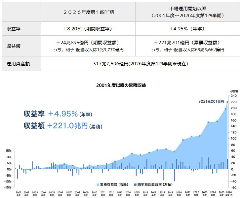Click the +8.20%（期間収益率） cell
The image size is (243, 198).
(88, 29)
